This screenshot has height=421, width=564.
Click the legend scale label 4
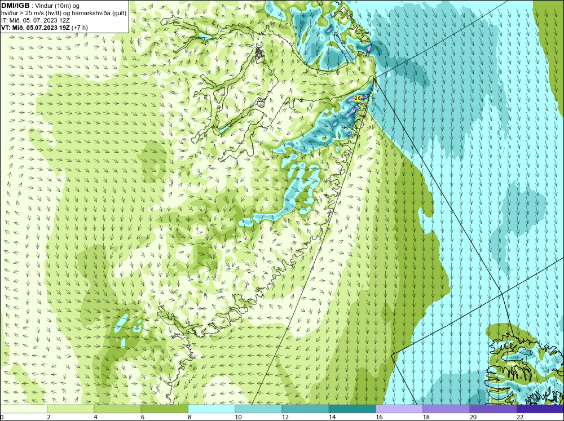(x=96, y=417)
